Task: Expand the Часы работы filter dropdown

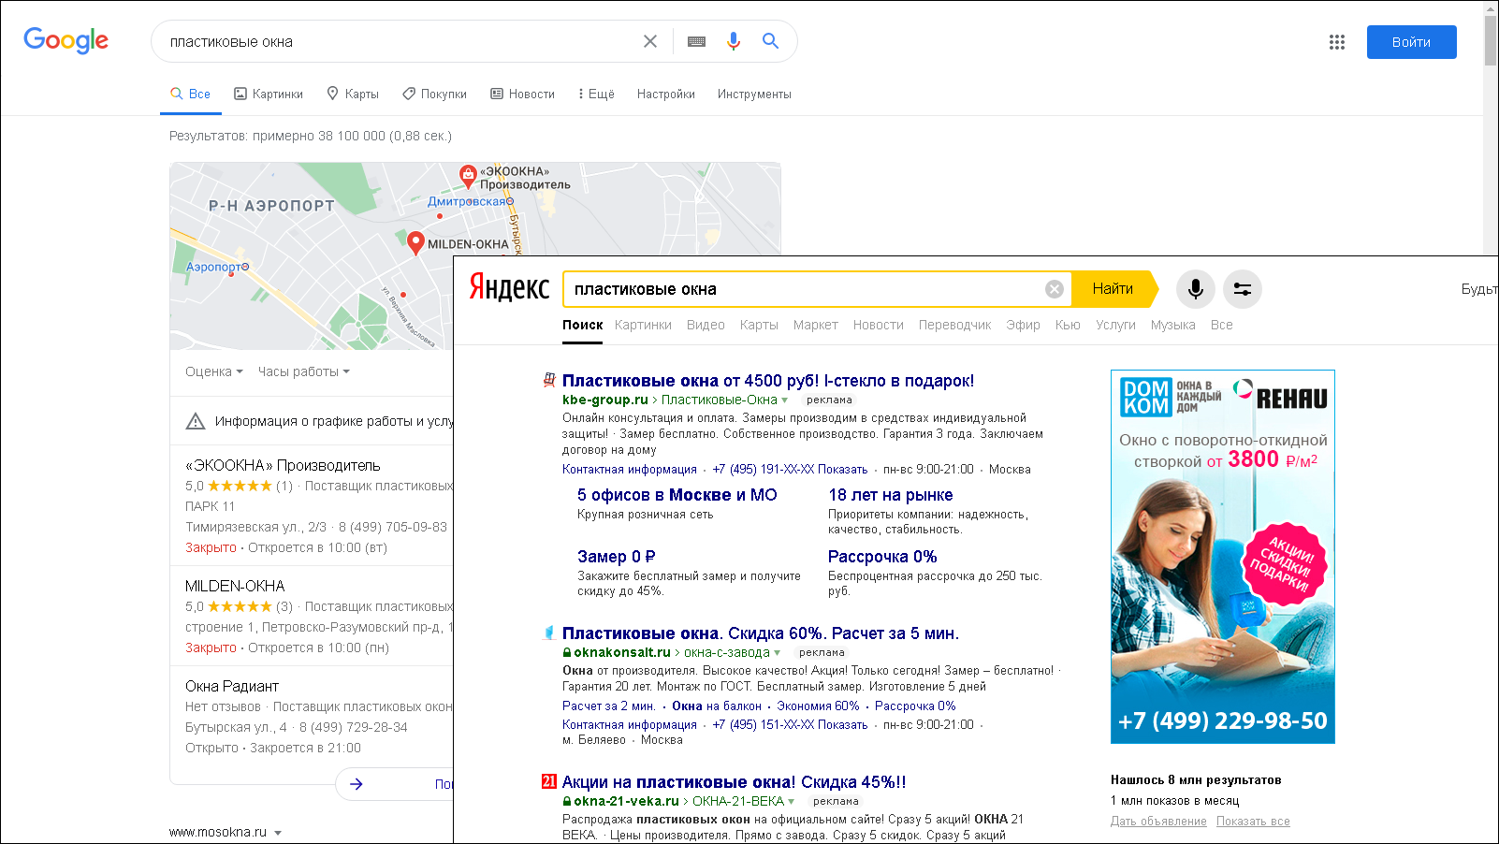Action: tap(304, 371)
